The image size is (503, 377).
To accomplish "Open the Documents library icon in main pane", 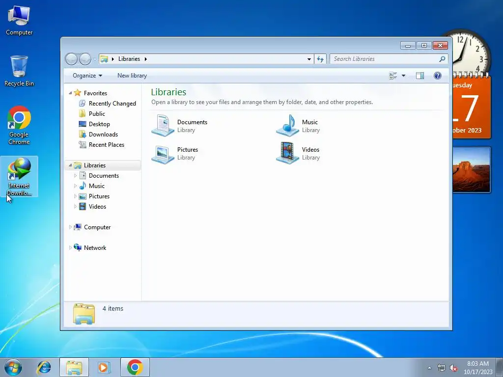I will 163,125.
